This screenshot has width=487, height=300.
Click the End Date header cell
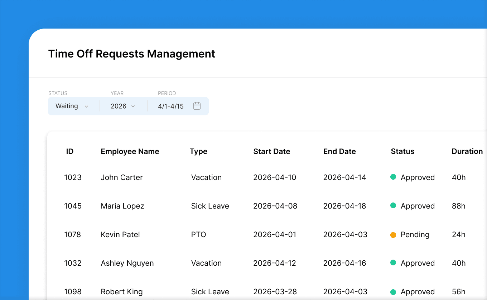click(339, 151)
